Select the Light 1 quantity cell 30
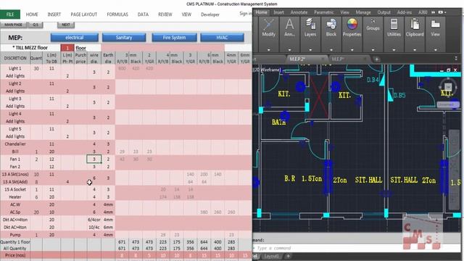464x261 pixels. 36,68
